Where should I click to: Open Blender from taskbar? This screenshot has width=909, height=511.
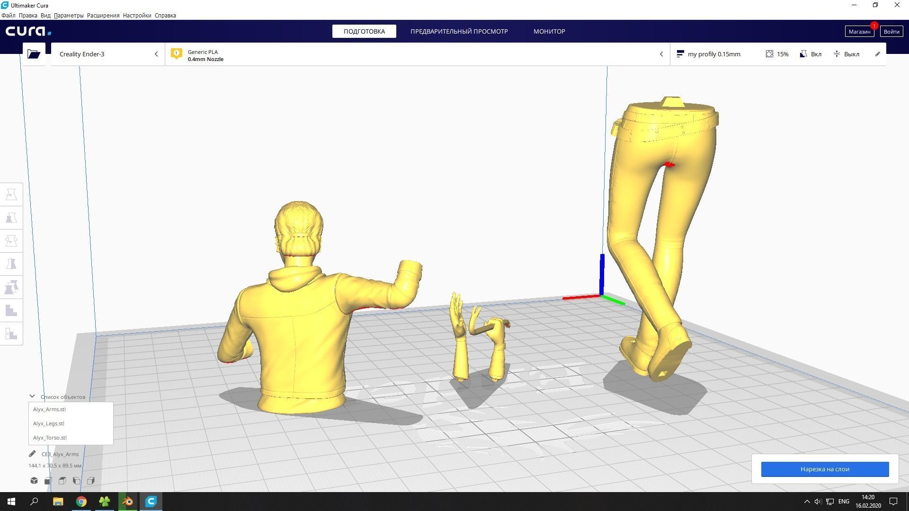[128, 502]
